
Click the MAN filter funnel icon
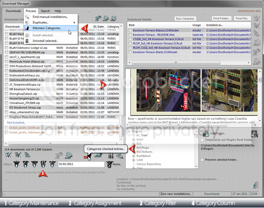click(16, 164)
